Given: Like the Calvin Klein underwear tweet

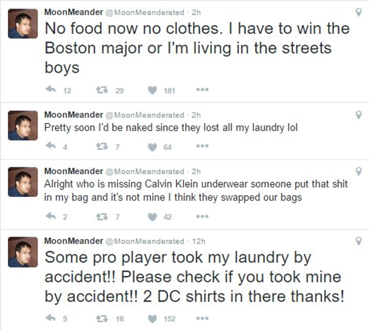Looking at the screenshot, I should coord(152,217).
